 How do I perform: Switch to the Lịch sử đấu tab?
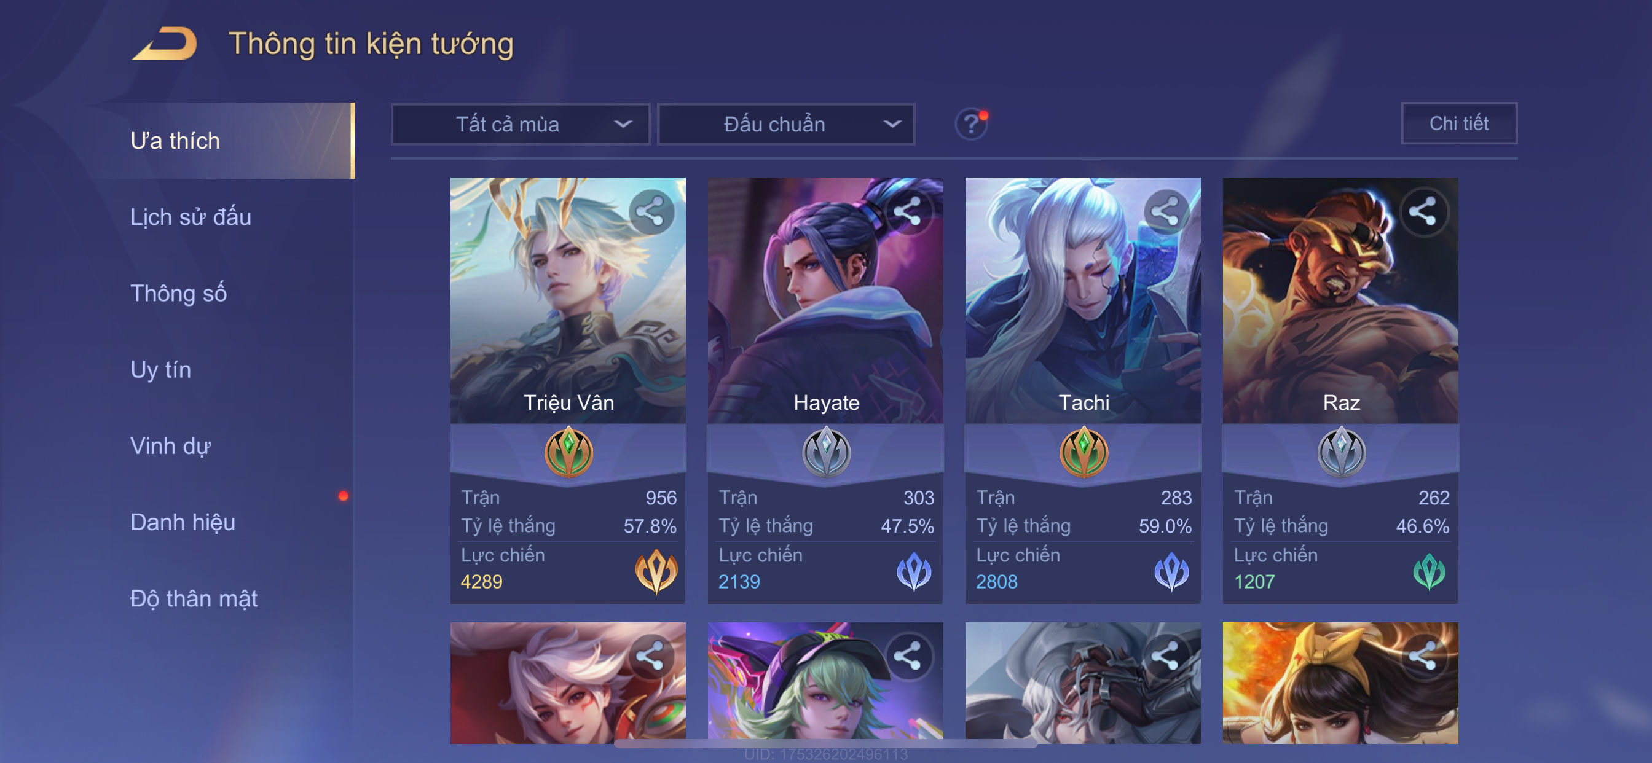191,217
